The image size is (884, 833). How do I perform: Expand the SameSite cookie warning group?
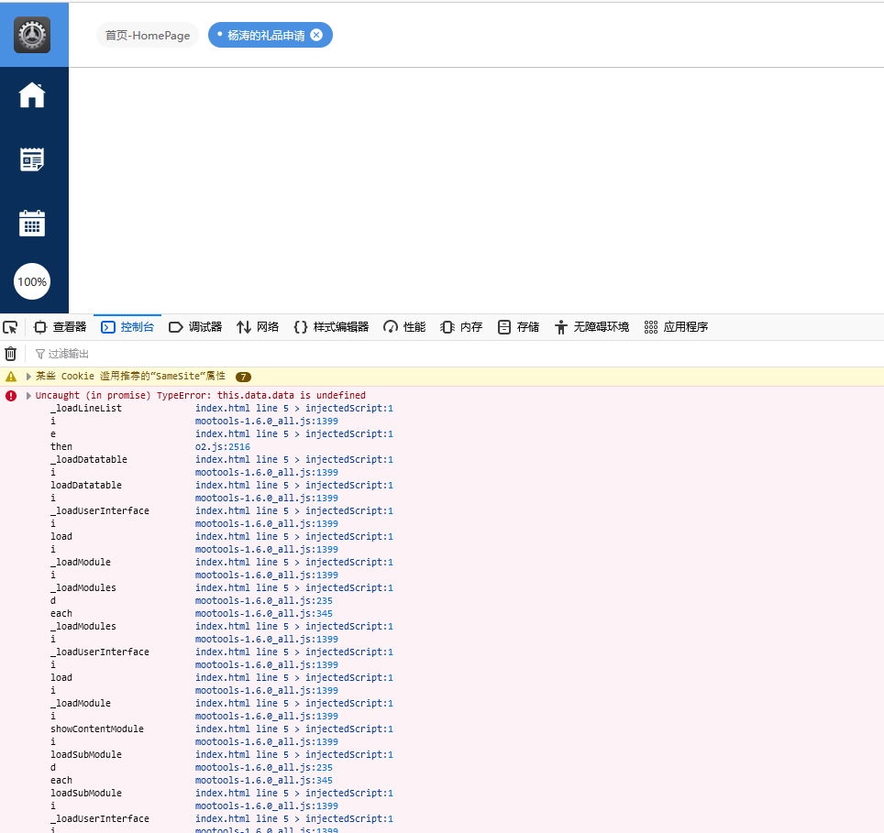click(x=28, y=377)
